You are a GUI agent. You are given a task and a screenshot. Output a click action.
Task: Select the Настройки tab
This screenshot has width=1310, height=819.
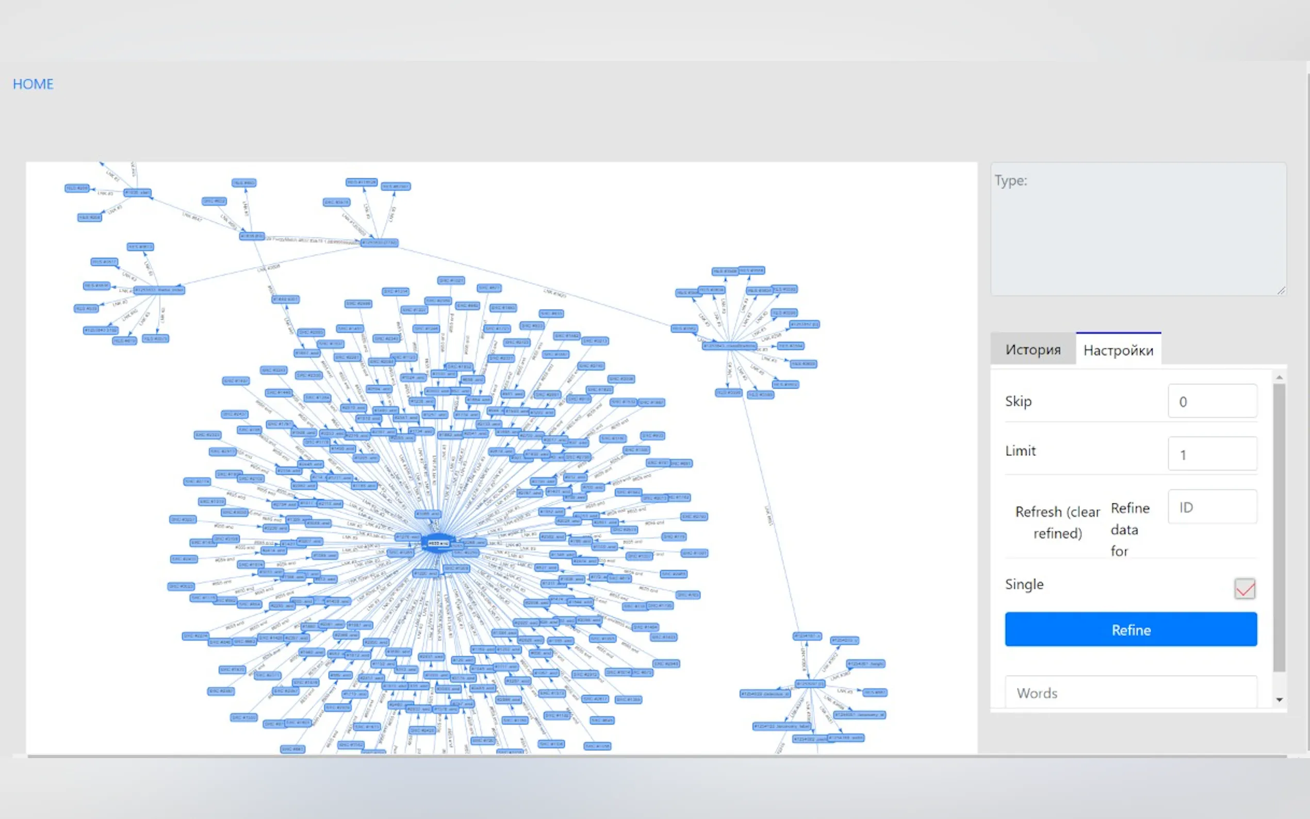click(1118, 350)
